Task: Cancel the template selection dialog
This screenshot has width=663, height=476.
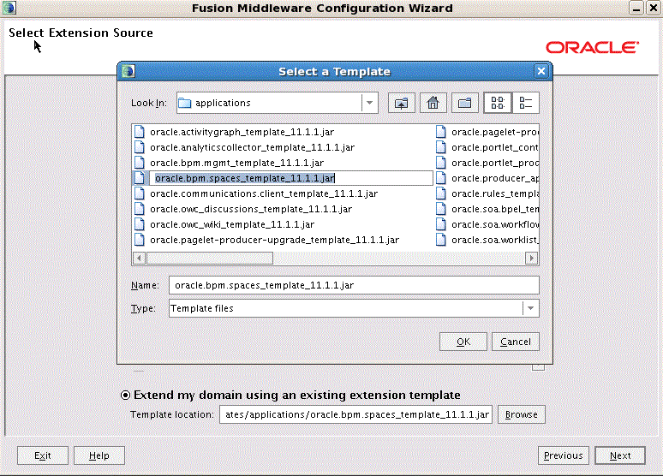Action: pyautogui.click(x=516, y=342)
